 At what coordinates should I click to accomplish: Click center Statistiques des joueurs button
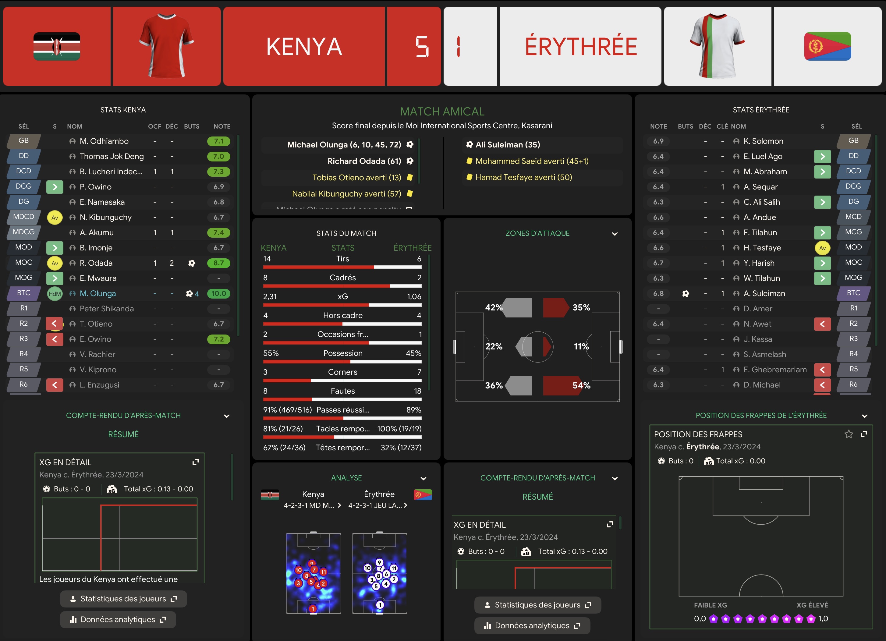pos(537,605)
